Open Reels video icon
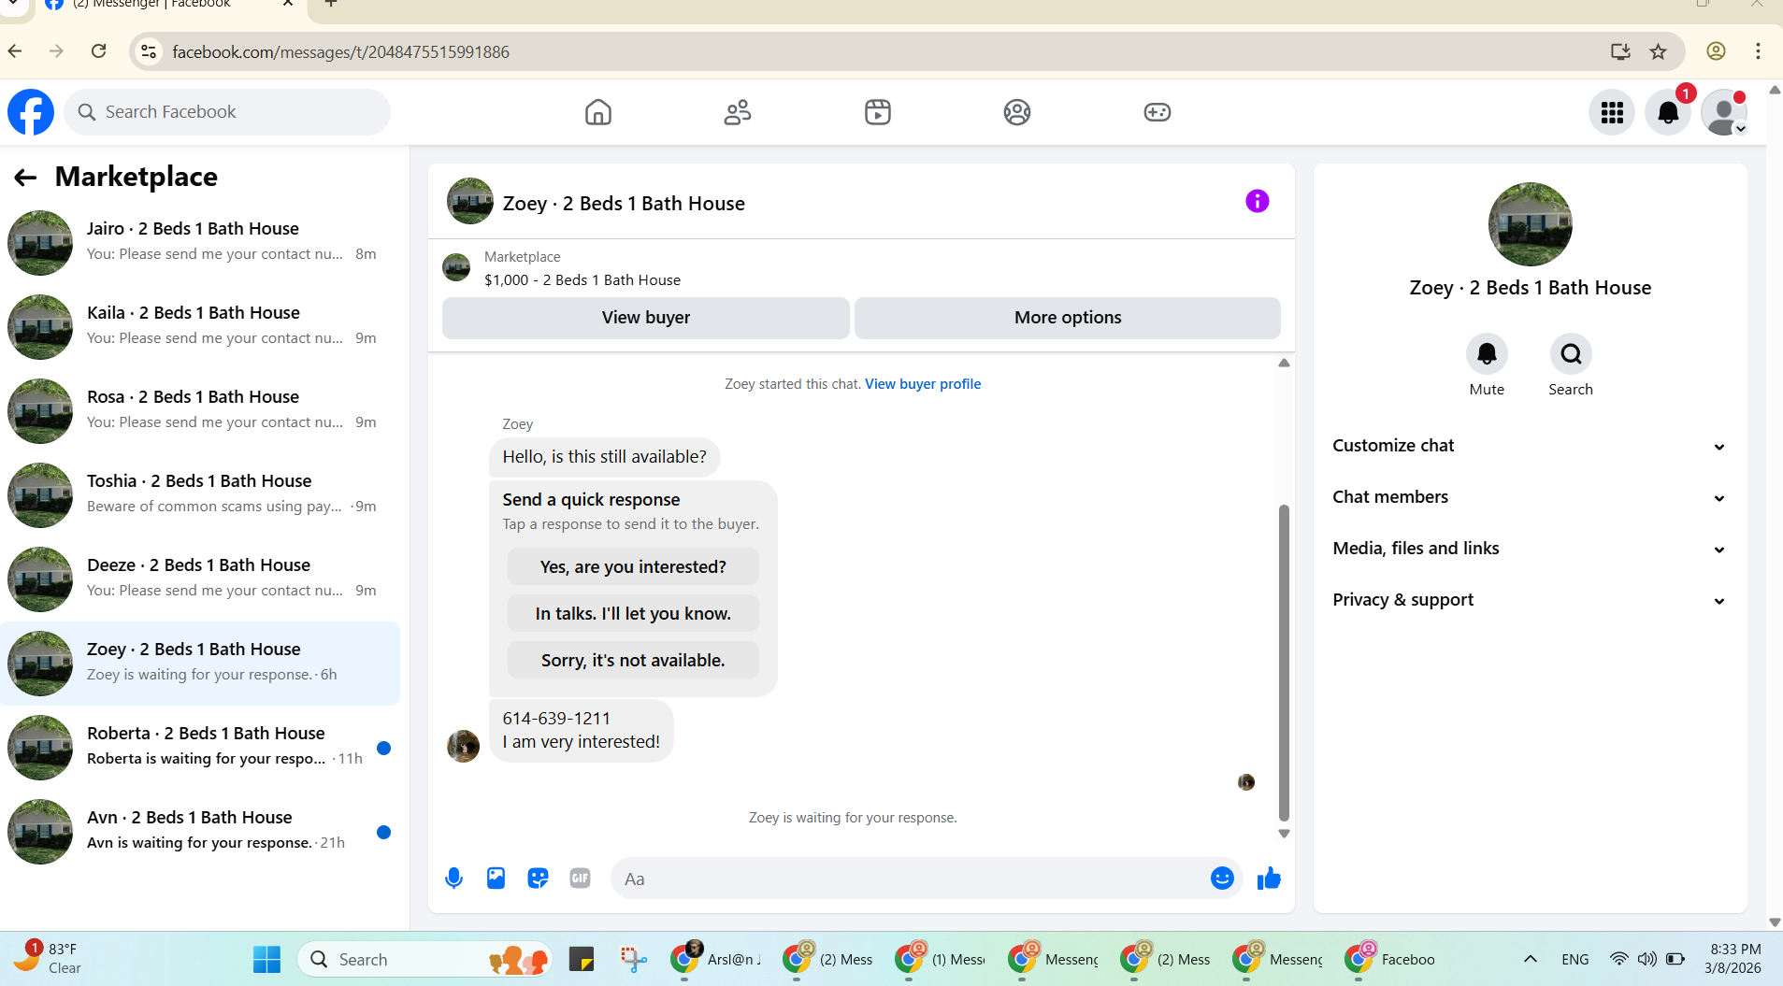This screenshot has width=1783, height=986. [878, 112]
